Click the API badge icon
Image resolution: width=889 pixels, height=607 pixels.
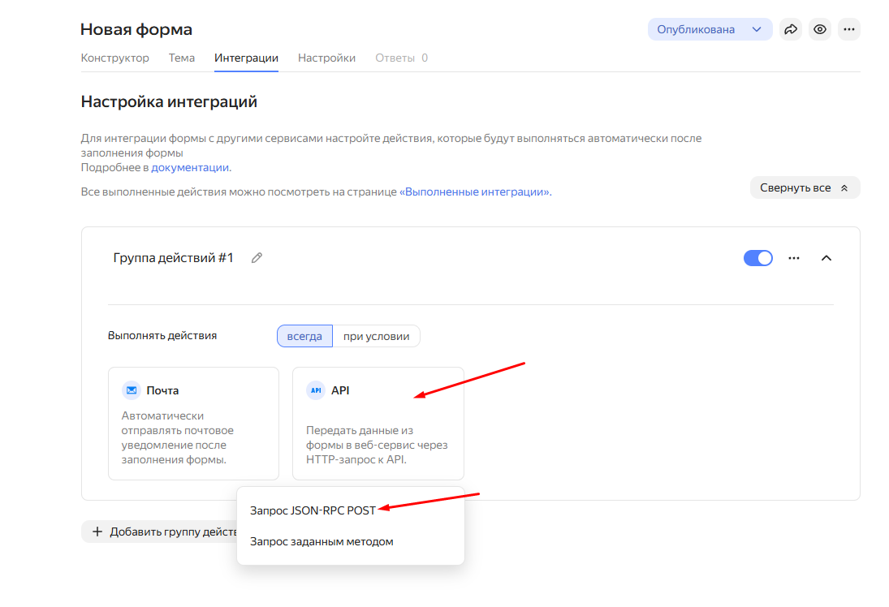pos(316,390)
